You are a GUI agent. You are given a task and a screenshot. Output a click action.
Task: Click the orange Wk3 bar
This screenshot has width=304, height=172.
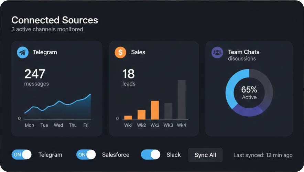click(155, 110)
